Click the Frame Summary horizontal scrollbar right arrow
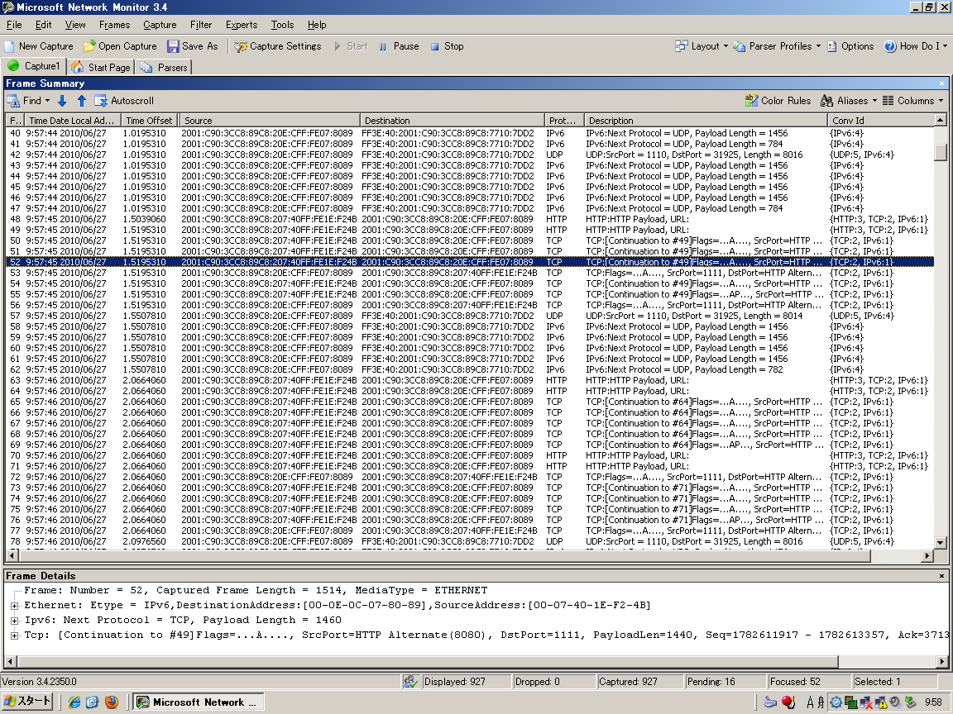Image resolution: width=953 pixels, height=714 pixels. tap(927, 555)
